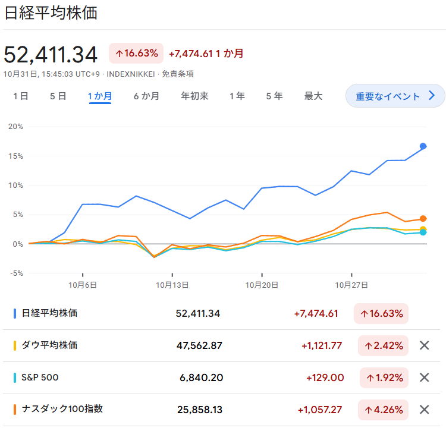Click the yellow Dow endpoint dot on chart
Screen dimensions: 446x431
click(423, 228)
